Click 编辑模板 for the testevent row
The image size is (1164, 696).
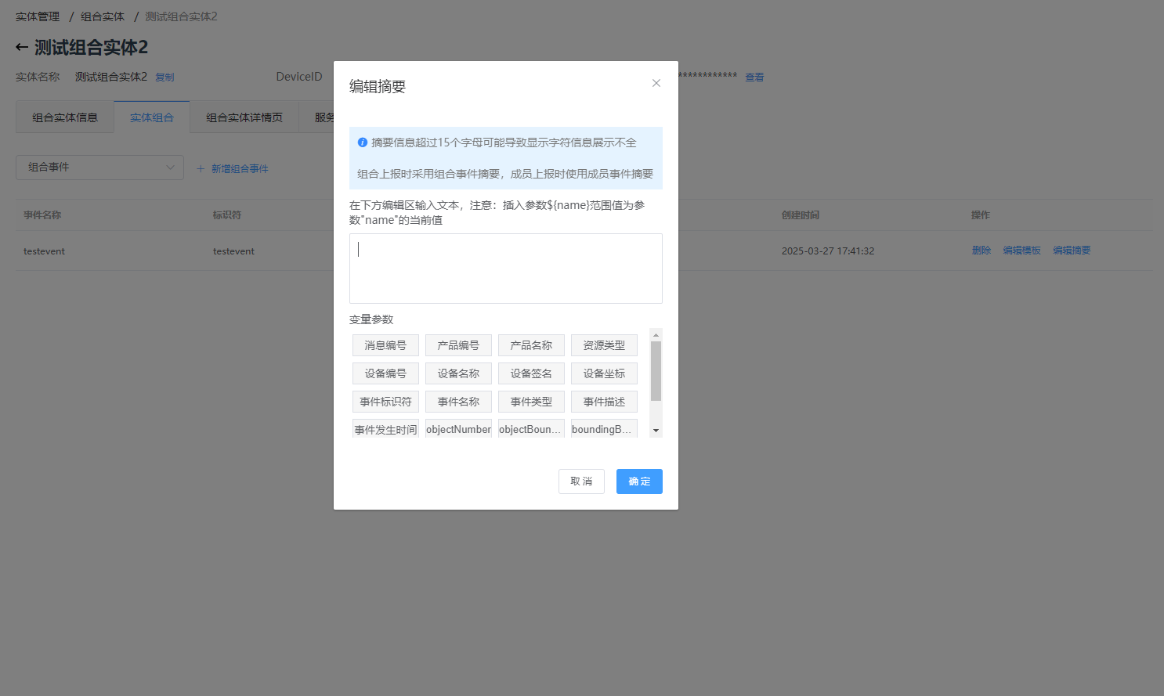click(1022, 251)
